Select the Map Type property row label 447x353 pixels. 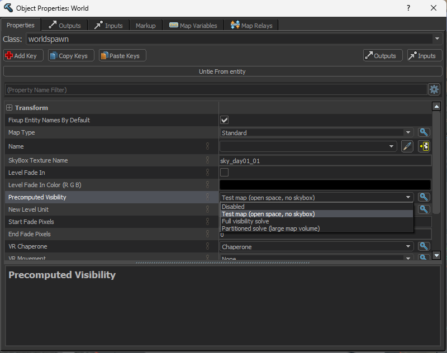pyautogui.click(x=22, y=132)
